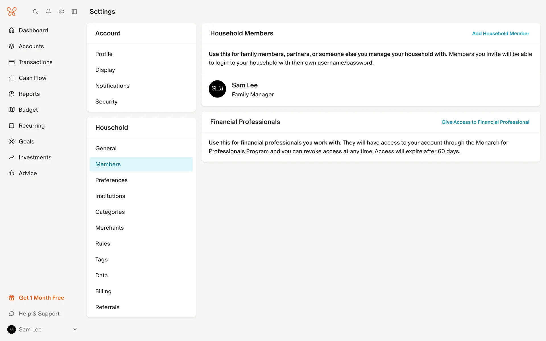Click the Investments trend arrow icon
This screenshot has width=546, height=341.
[12, 157]
